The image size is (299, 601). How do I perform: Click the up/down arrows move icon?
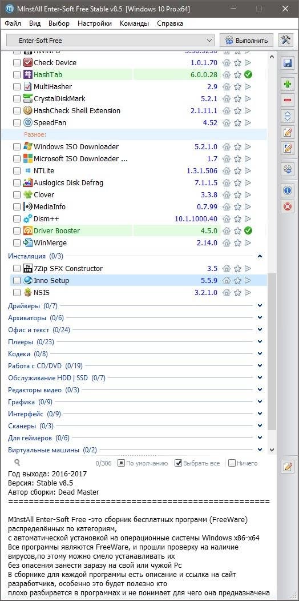click(287, 116)
